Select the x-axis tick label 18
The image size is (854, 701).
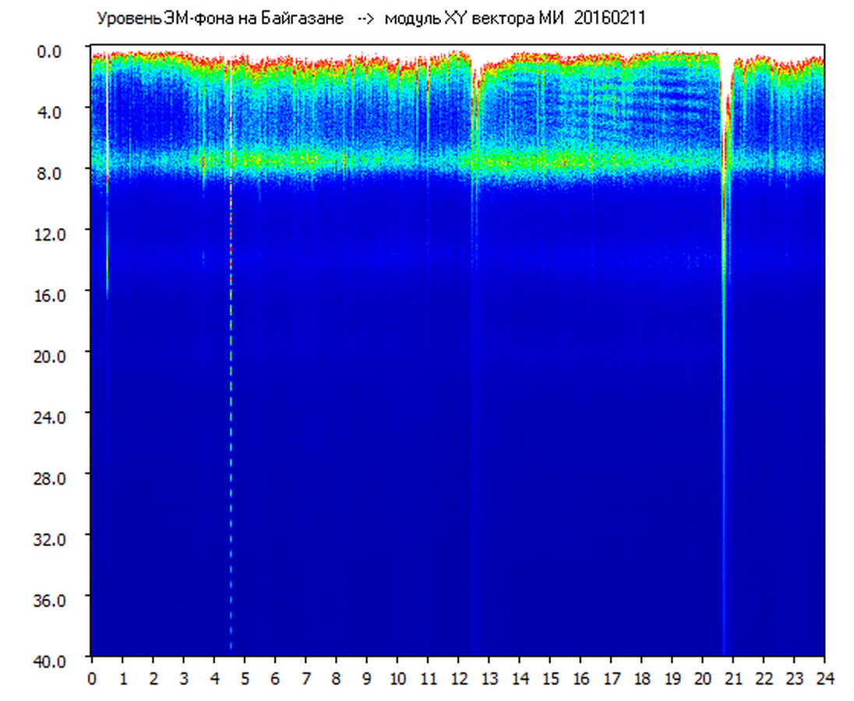[641, 678]
